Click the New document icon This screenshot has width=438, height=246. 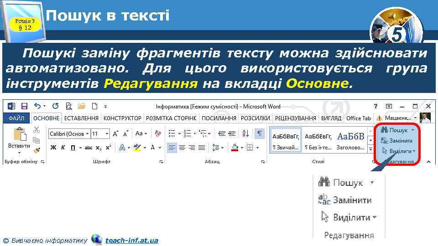pyautogui.click(x=95, y=106)
